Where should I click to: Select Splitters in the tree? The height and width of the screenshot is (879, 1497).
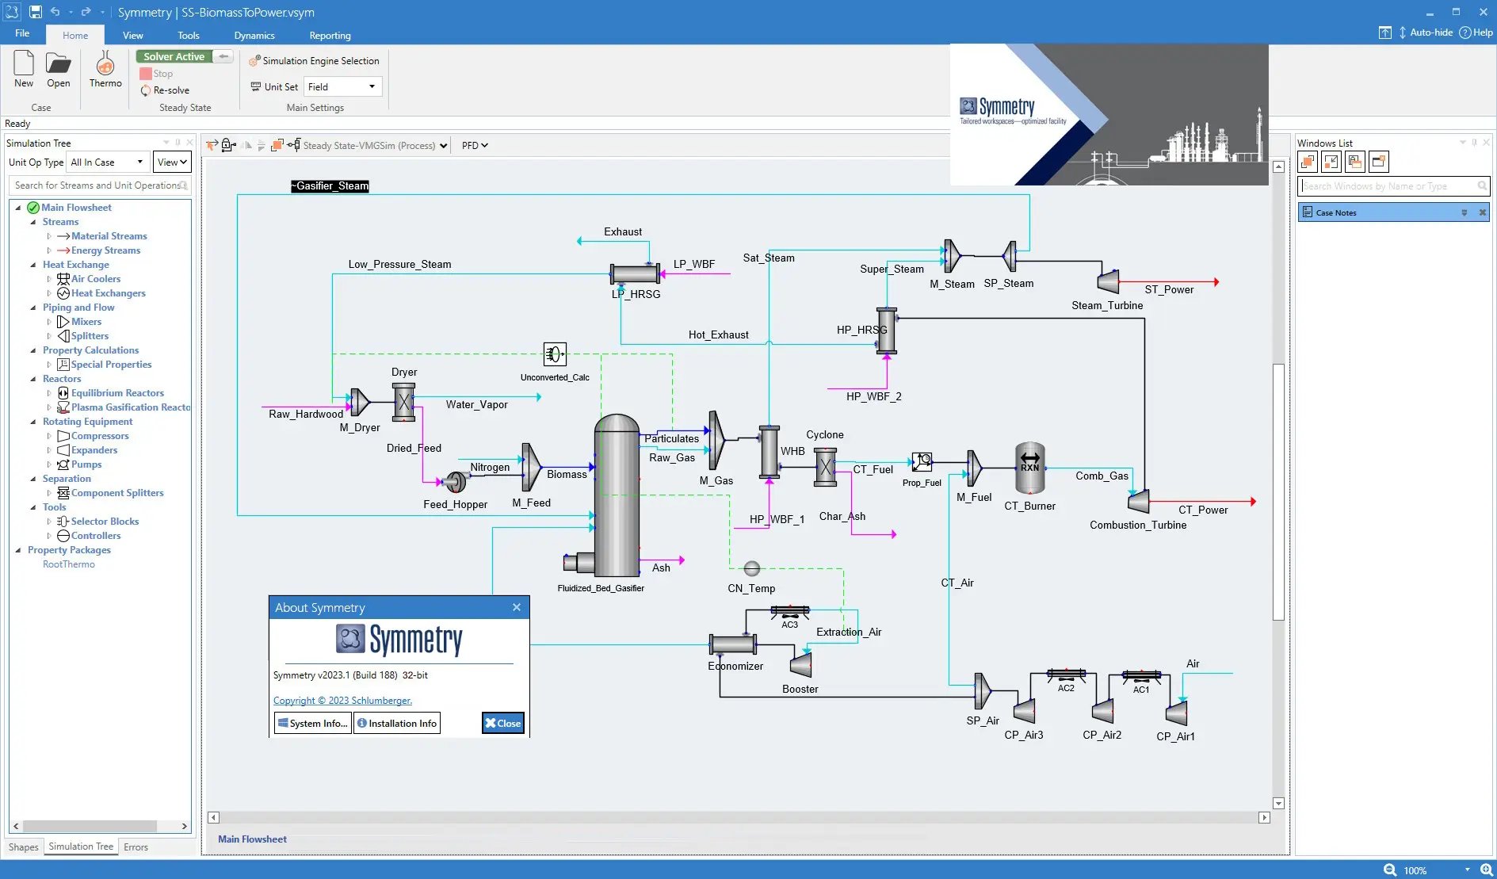tap(90, 336)
